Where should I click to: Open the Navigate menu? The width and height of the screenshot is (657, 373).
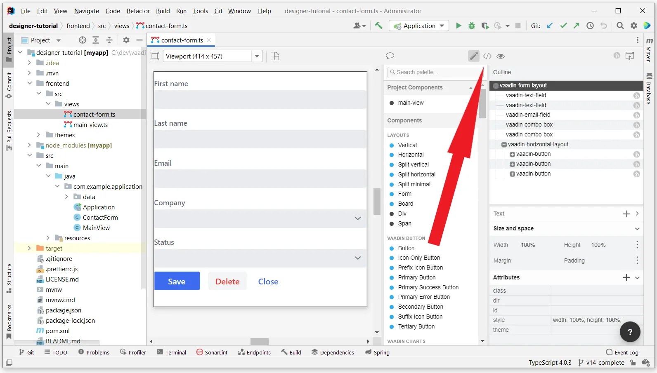pos(86,11)
